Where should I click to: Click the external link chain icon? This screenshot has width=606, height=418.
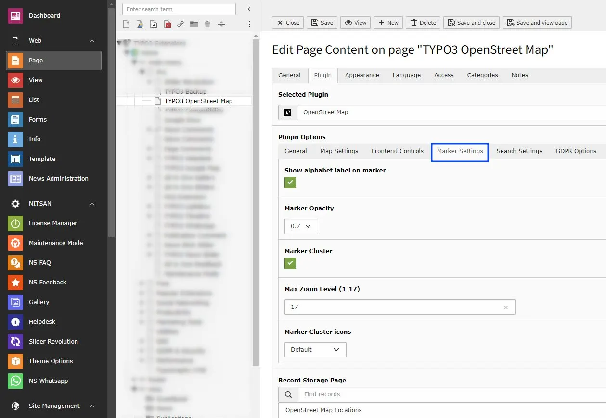[181, 24]
